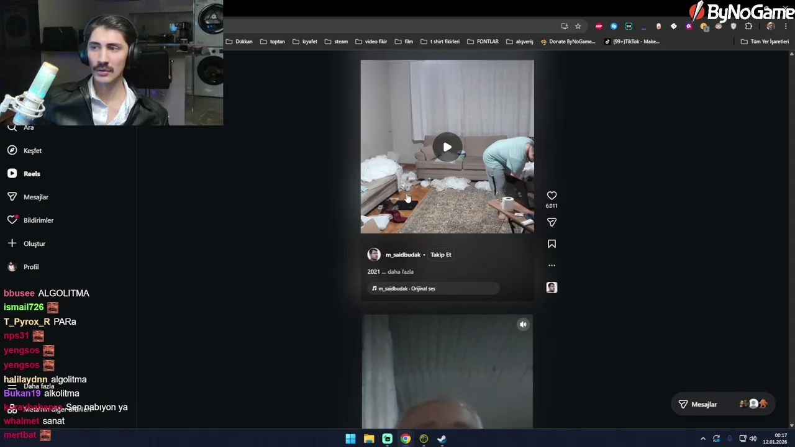Viewport: 795px width, 447px height.
Task: Open File Explorer from taskbar
Action: pyautogui.click(x=369, y=439)
